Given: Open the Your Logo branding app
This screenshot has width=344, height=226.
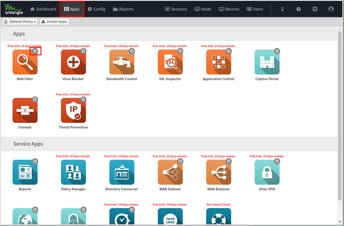Looking at the screenshot, I should pyautogui.click(x=170, y=216).
